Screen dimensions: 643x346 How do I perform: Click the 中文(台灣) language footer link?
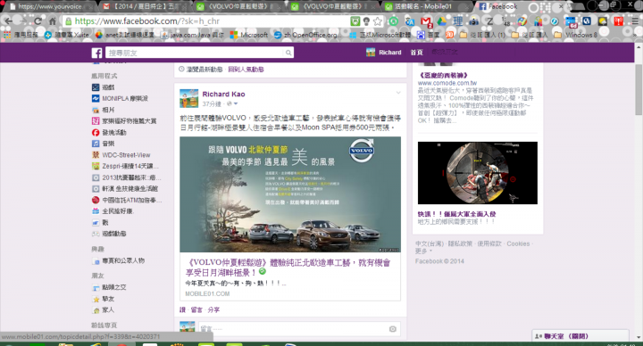click(430, 243)
